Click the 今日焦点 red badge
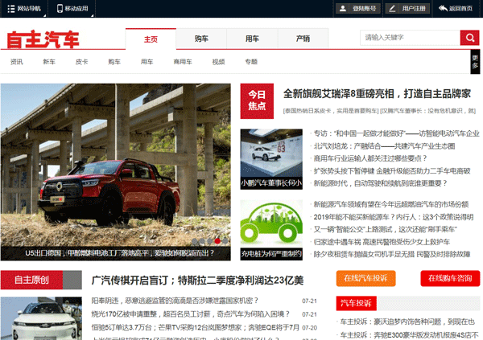 (257, 101)
